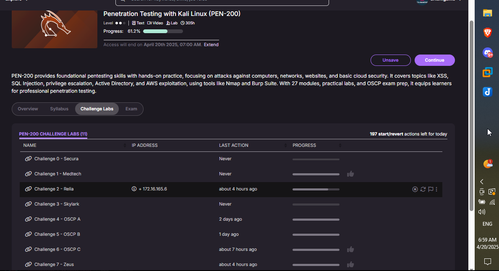499x271 pixels.
Task: Click the link icon beside Challenge 0 - Secura
Action: click(28, 159)
